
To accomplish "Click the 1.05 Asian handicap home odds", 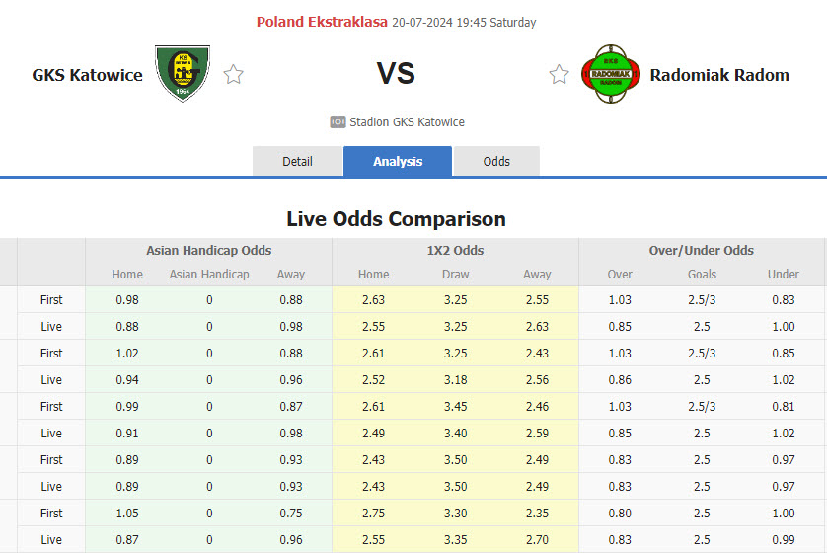I will coord(127,514).
